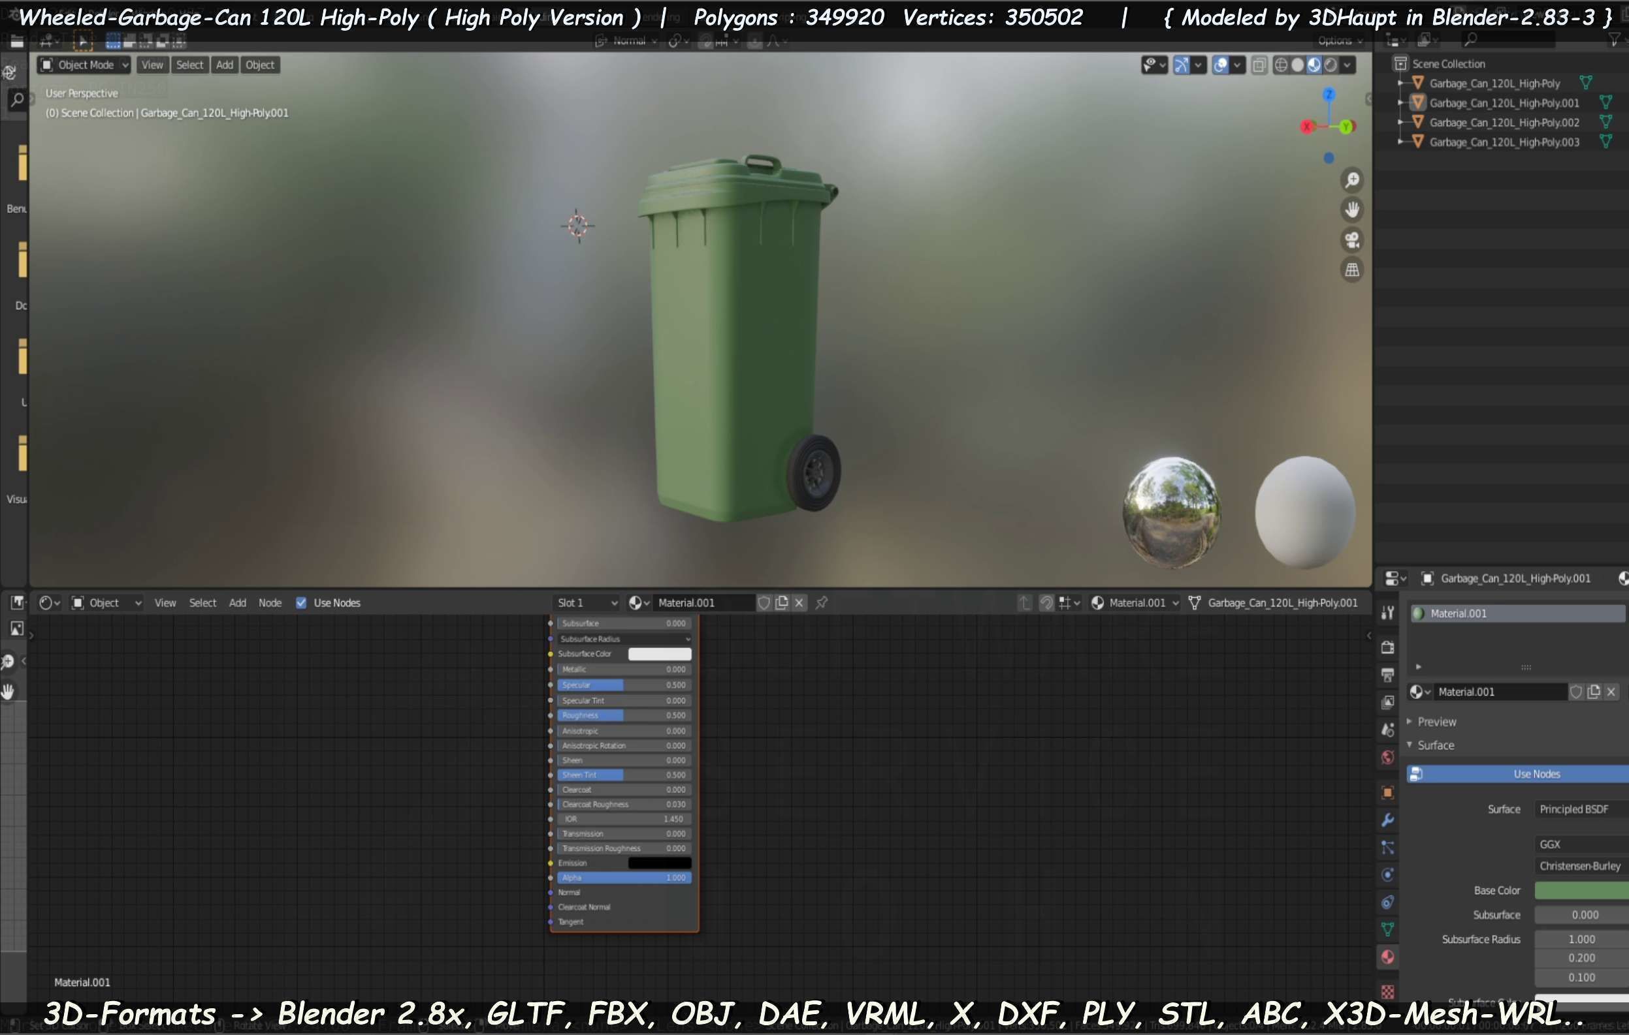The image size is (1629, 1035).
Task: Click the X axis on navigation gizmo
Action: coord(1307,127)
